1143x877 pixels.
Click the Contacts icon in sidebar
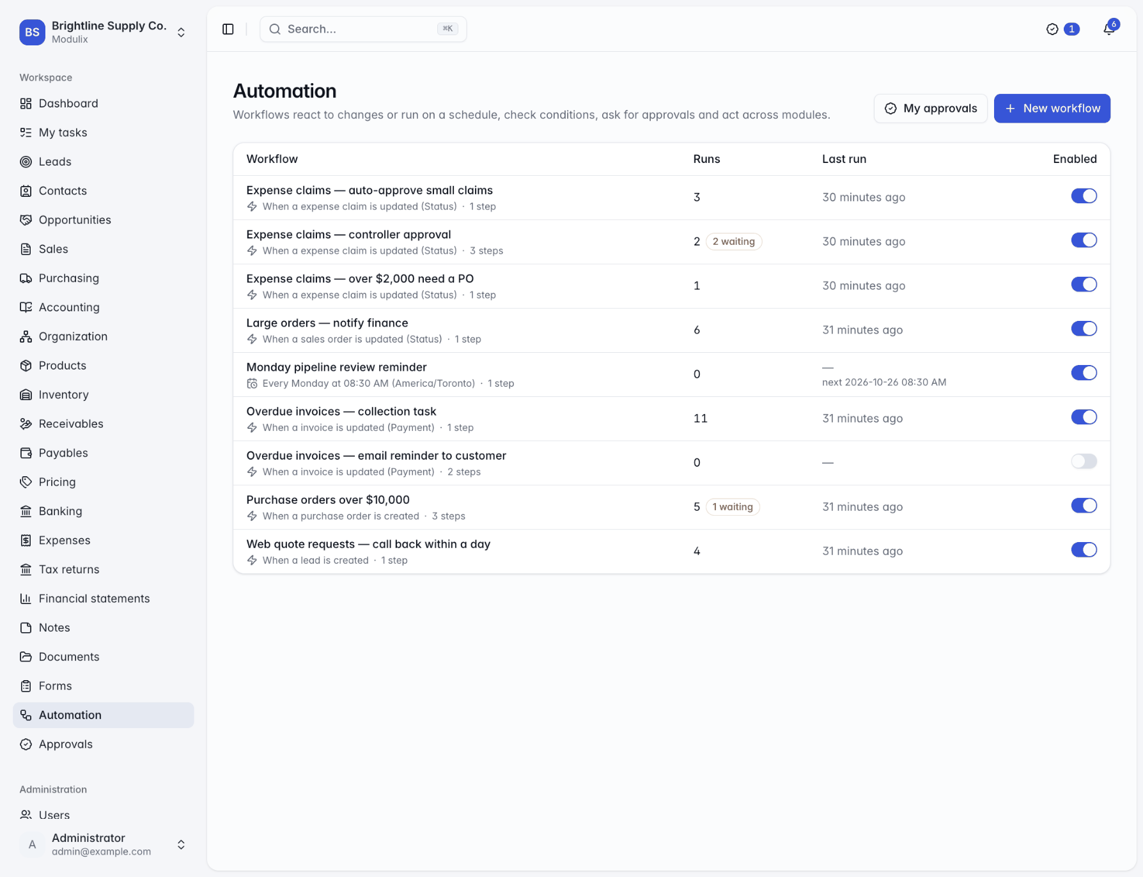26,190
